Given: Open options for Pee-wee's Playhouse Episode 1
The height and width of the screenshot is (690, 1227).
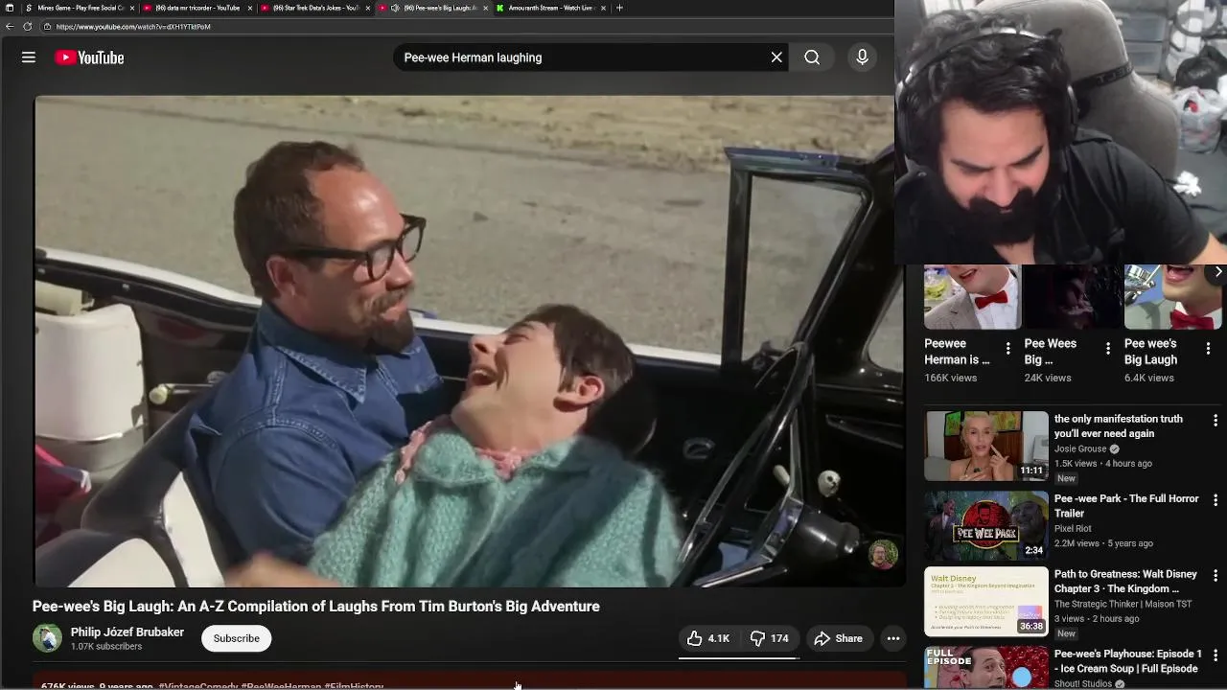Looking at the screenshot, I should 1215,655.
